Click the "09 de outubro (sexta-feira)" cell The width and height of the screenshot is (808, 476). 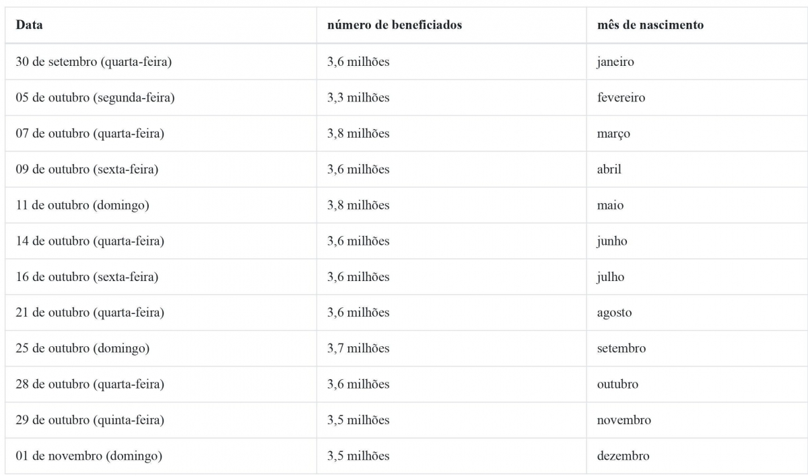87,169
